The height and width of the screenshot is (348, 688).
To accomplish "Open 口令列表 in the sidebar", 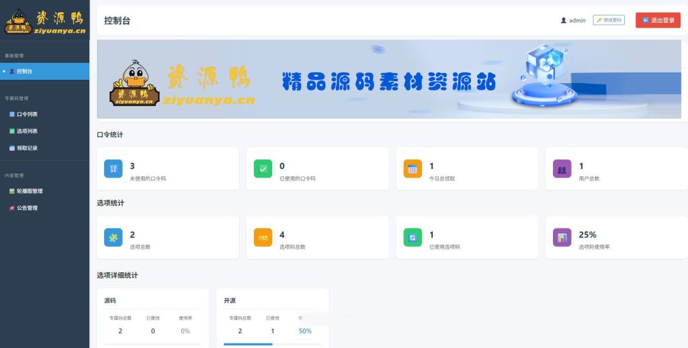I will tap(44, 114).
